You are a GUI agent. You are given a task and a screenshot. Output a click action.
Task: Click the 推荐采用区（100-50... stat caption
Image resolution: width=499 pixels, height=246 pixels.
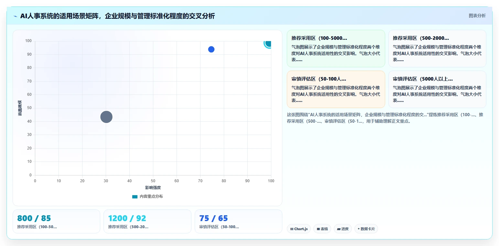pos(37,227)
